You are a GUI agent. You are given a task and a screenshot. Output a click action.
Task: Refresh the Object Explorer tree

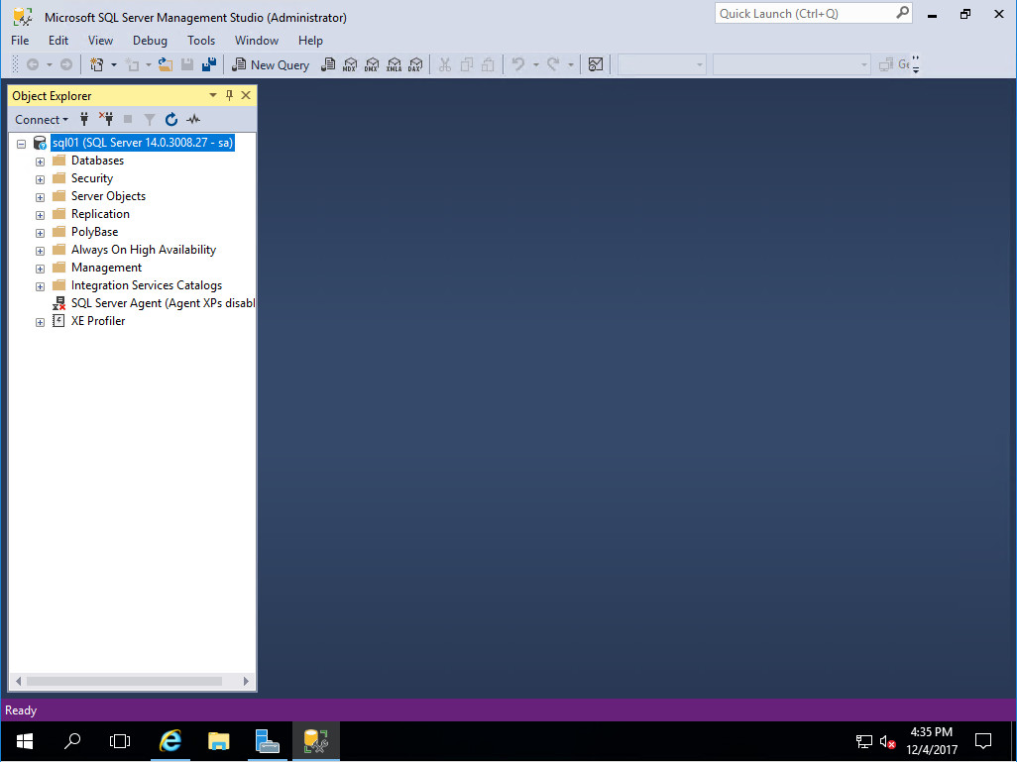click(x=171, y=119)
